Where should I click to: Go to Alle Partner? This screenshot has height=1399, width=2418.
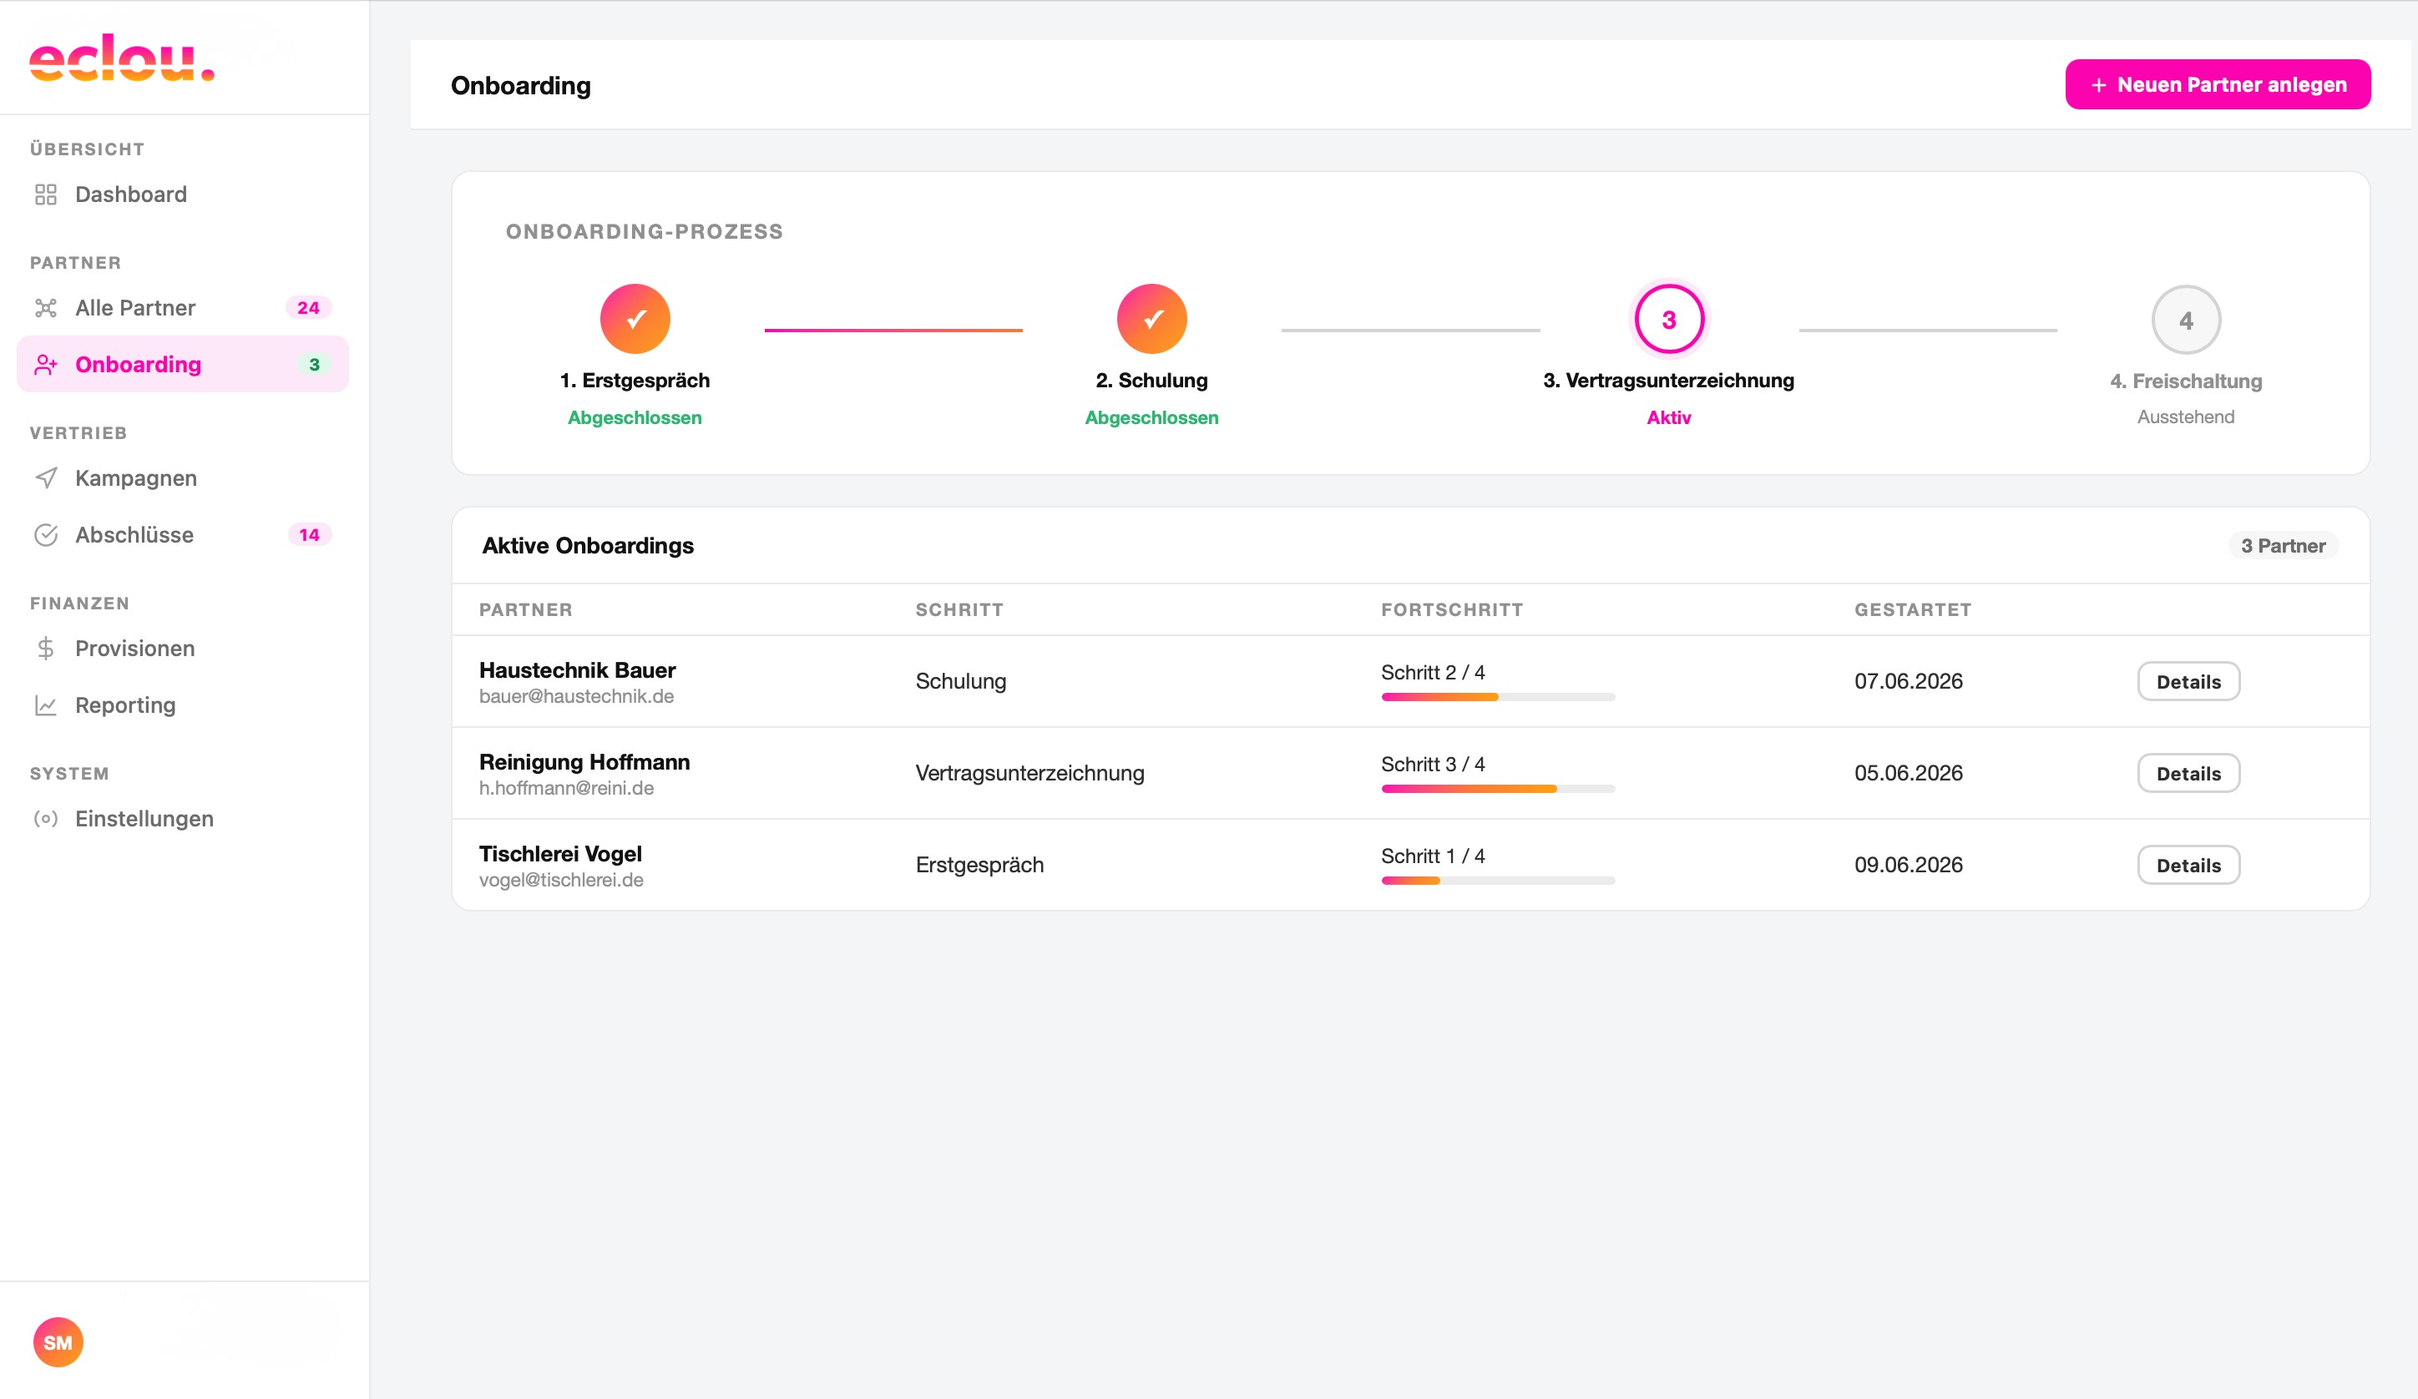coord(182,308)
